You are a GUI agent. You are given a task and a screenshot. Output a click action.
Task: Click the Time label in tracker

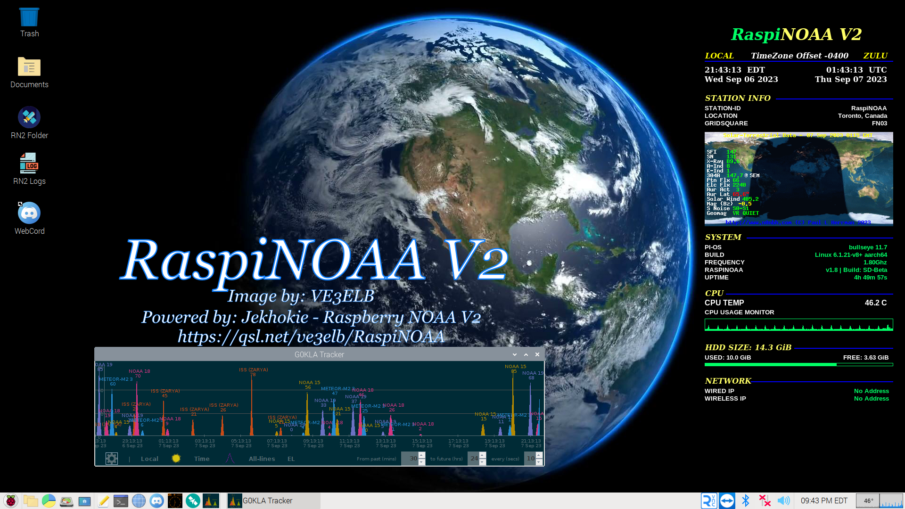pyautogui.click(x=202, y=459)
